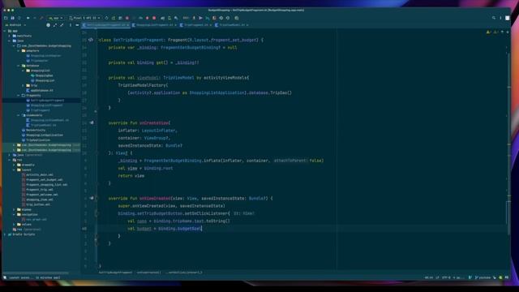
Task: Collapse the fragments package
Action: [x=19, y=96]
